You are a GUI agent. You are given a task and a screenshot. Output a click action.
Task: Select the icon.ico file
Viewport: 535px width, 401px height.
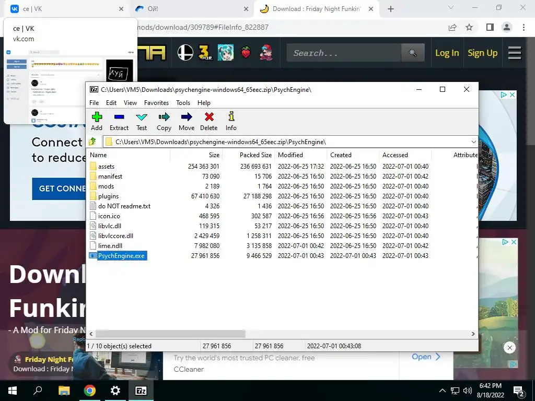click(109, 216)
